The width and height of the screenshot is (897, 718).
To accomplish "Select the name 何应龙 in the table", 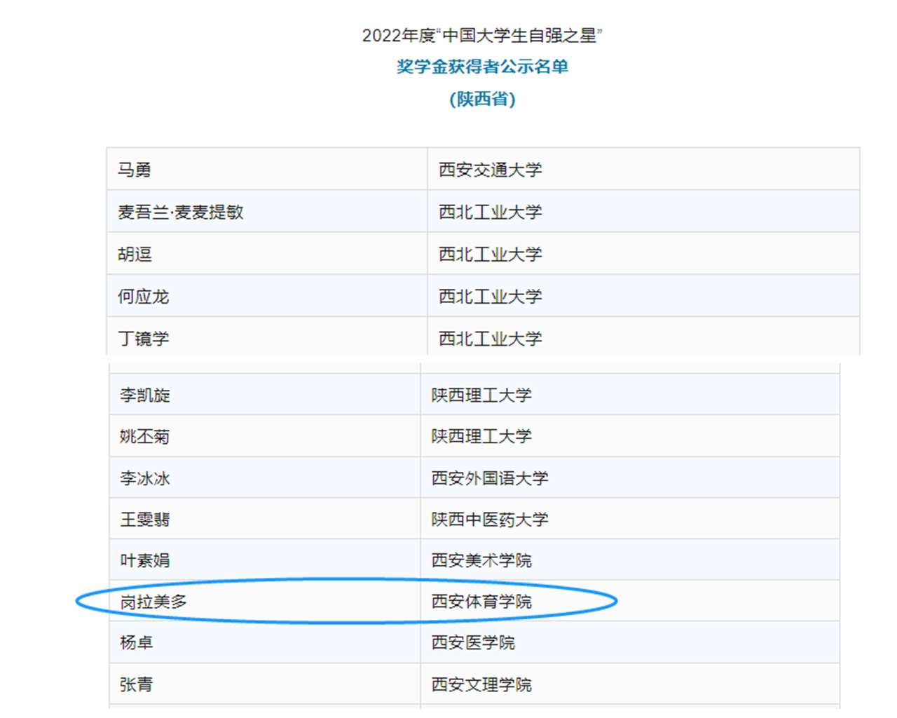I will click(x=143, y=296).
